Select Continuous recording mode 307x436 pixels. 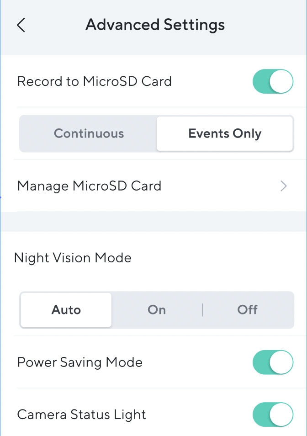(x=89, y=133)
